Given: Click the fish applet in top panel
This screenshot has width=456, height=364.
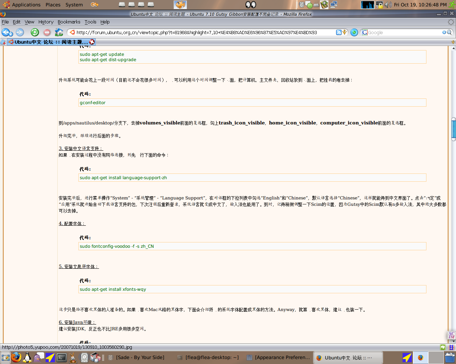Looking at the screenshot, I should (180, 5).
